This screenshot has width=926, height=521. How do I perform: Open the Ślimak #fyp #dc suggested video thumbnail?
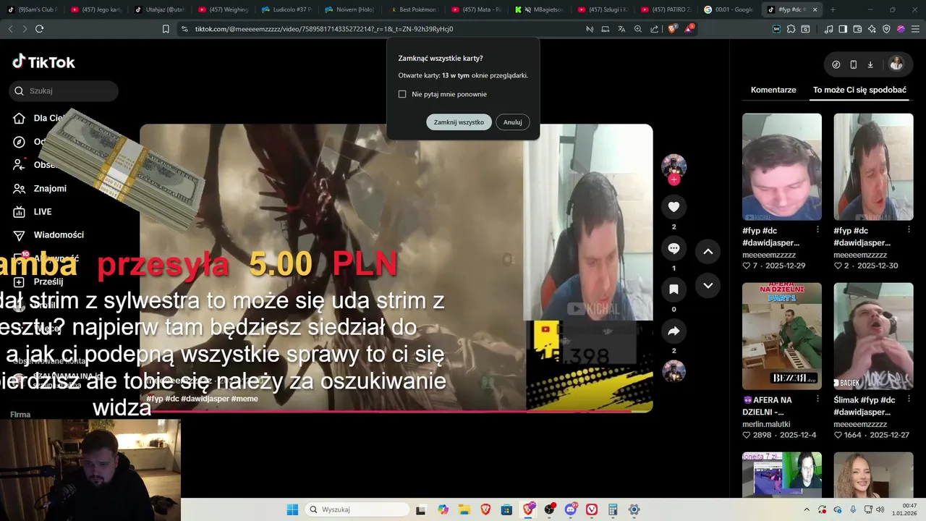(873, 336)
